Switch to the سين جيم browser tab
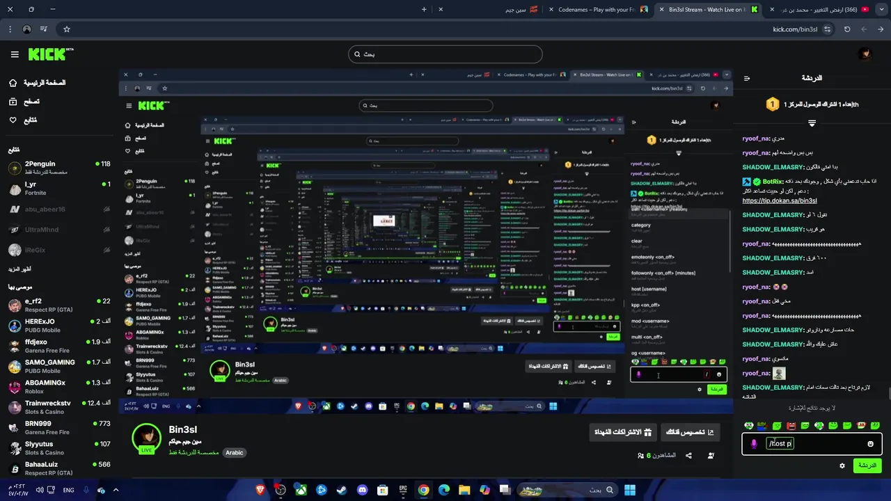This screenshot has width=891, height=501. (x=487, y=9)
